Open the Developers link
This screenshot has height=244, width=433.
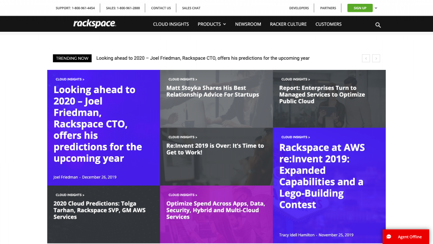(x=299, y=8)
